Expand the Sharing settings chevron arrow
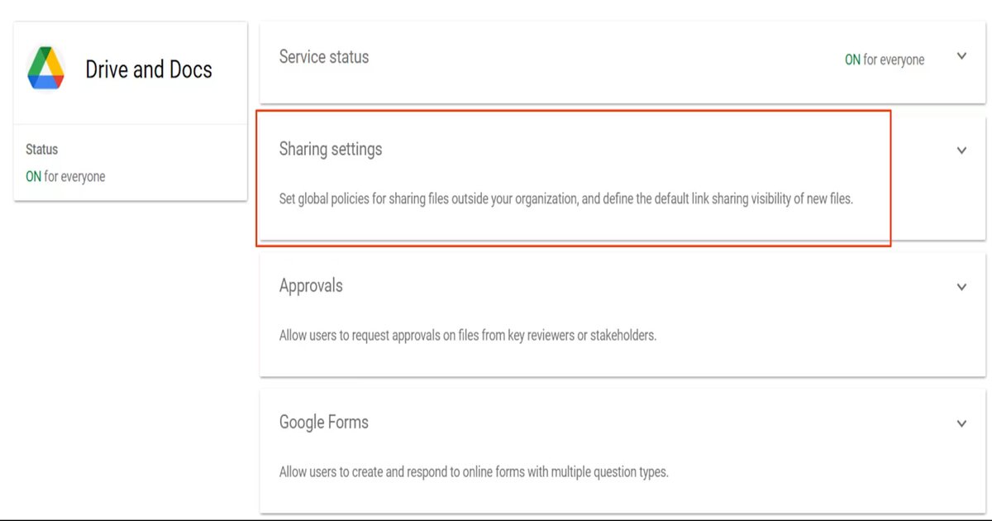 (x=961, y=151)
